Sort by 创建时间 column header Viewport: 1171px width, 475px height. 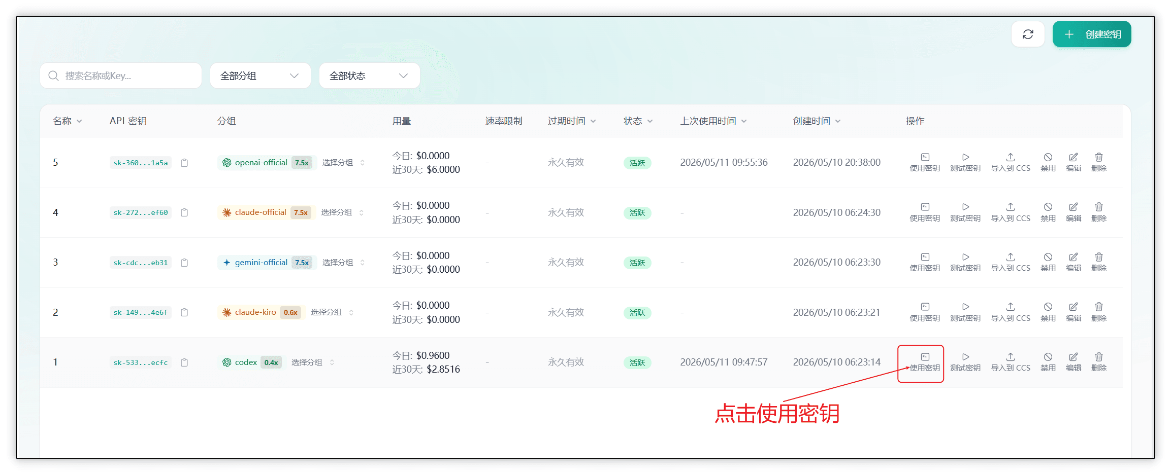pos(817,121)
